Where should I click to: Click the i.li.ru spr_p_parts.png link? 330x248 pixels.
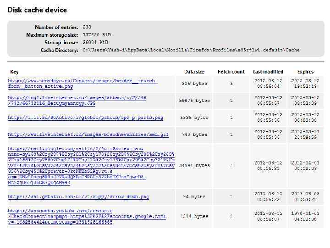point(85,118)
